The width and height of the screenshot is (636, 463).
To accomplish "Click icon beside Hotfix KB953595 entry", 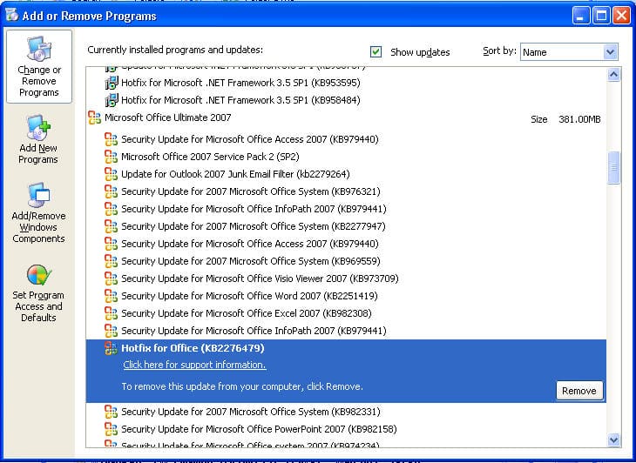I will [x=112, y=83].
